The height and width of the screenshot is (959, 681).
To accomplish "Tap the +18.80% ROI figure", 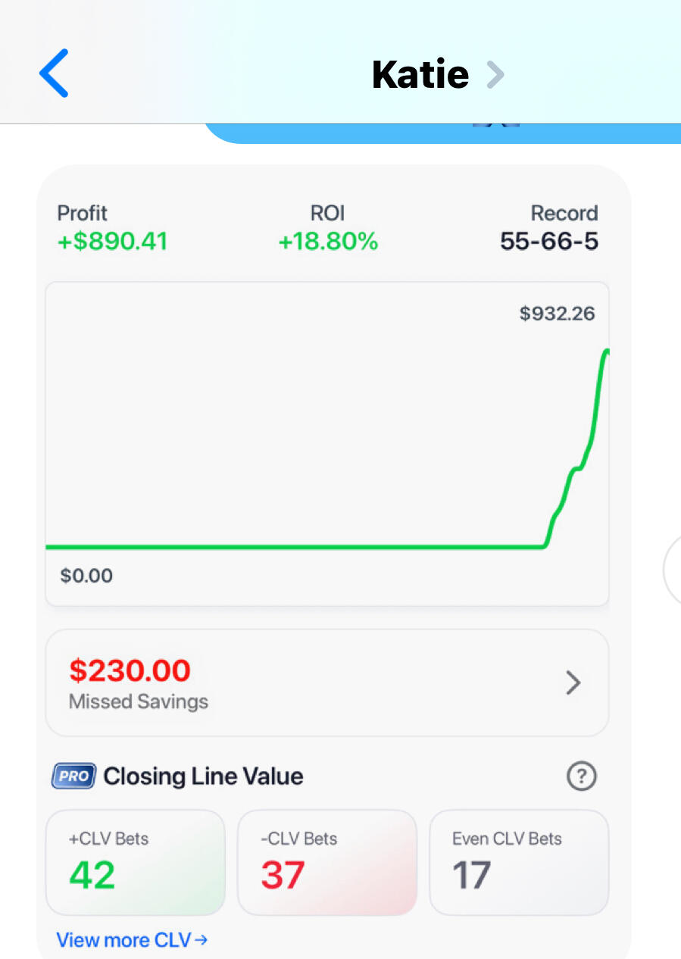I will tap(328, 242).
